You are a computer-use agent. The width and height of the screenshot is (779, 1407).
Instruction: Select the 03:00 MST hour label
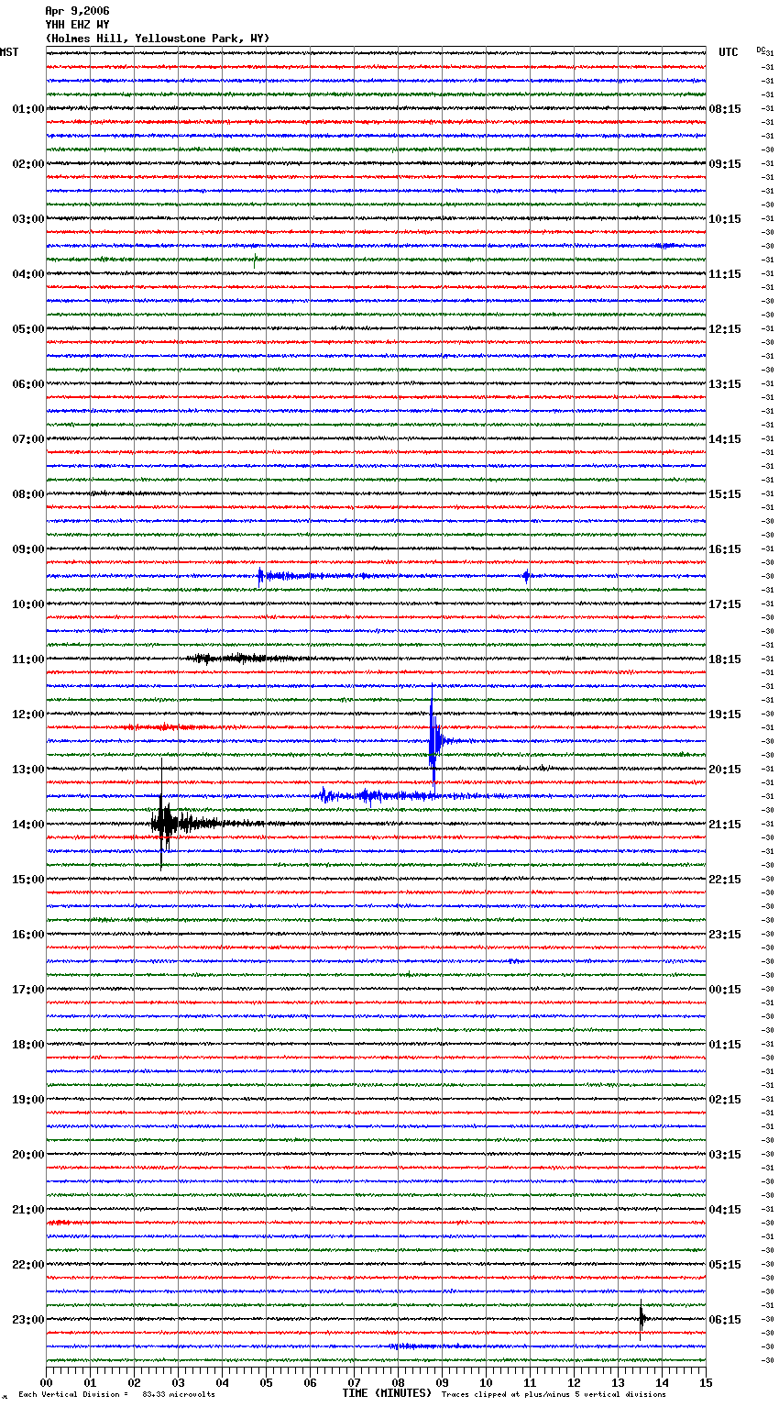[x=27, y=219]
